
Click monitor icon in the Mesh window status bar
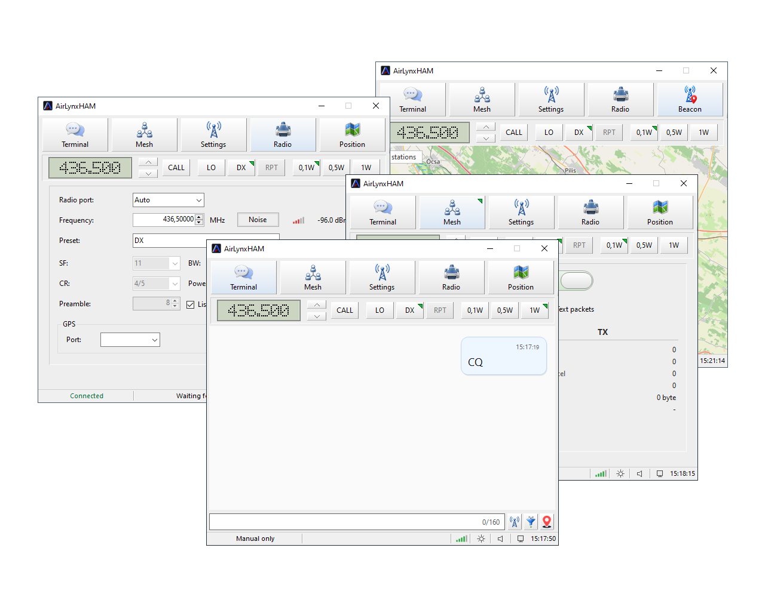[x=660, y=473]
